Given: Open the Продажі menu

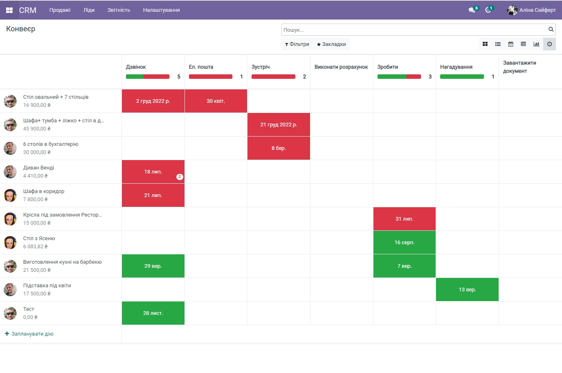Looking at the screenshot, I should coord(60,10).
